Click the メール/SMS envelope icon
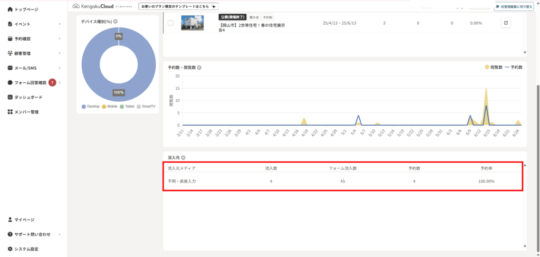Screen dimensions: 540x257 (x=10, y=68)
